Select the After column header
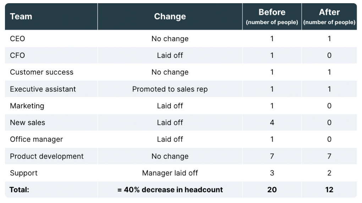 click(329, 17)
